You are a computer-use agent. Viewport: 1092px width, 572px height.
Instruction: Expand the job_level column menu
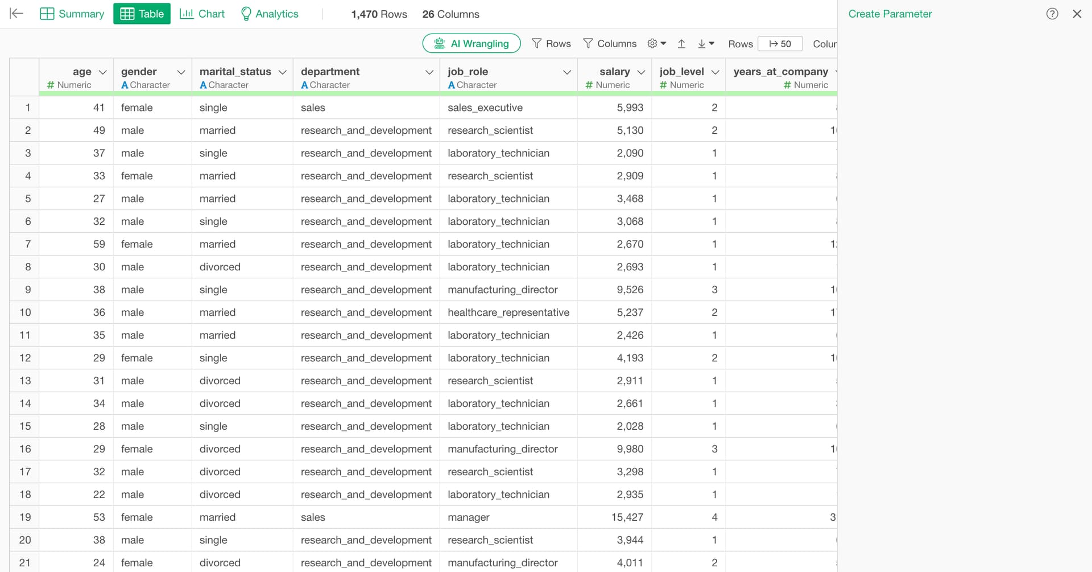pos(715,72)
